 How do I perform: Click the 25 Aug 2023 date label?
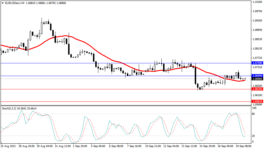pos(8,146)
